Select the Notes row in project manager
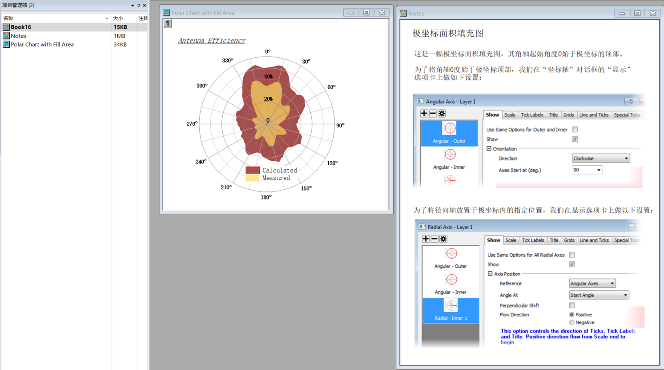This screenshot has width=664, height=370. [x=74, y=36]
